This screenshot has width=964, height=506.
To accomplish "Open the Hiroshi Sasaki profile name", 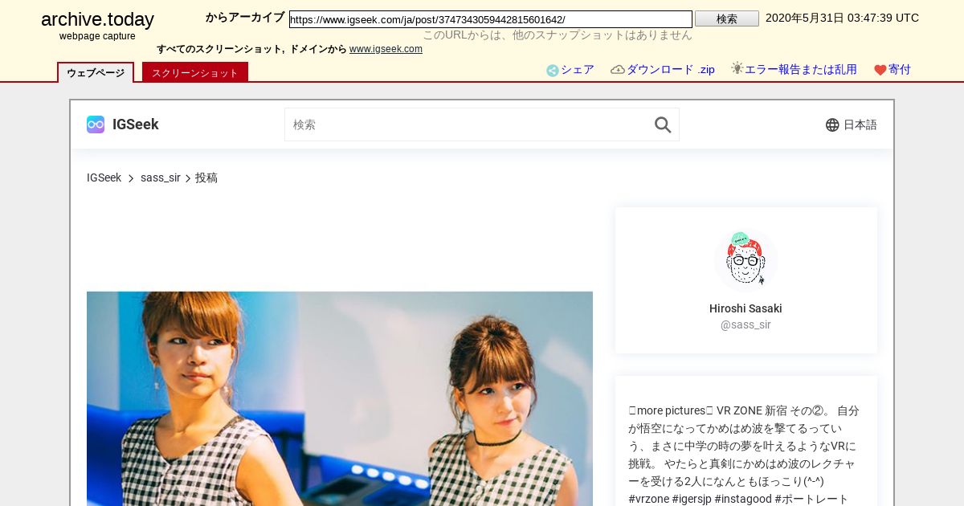I will (745, 308).
